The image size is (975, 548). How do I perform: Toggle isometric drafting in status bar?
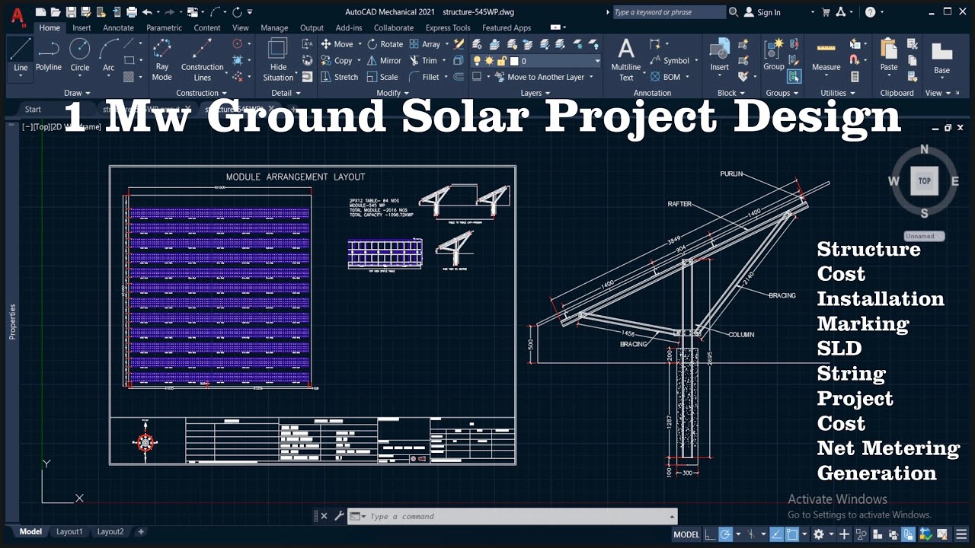coord(751,534)
